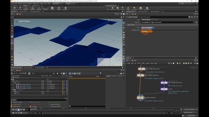Toggle the real time playback button below the playbar
Viewport: 209px width, 117px height.
[13, 113]
